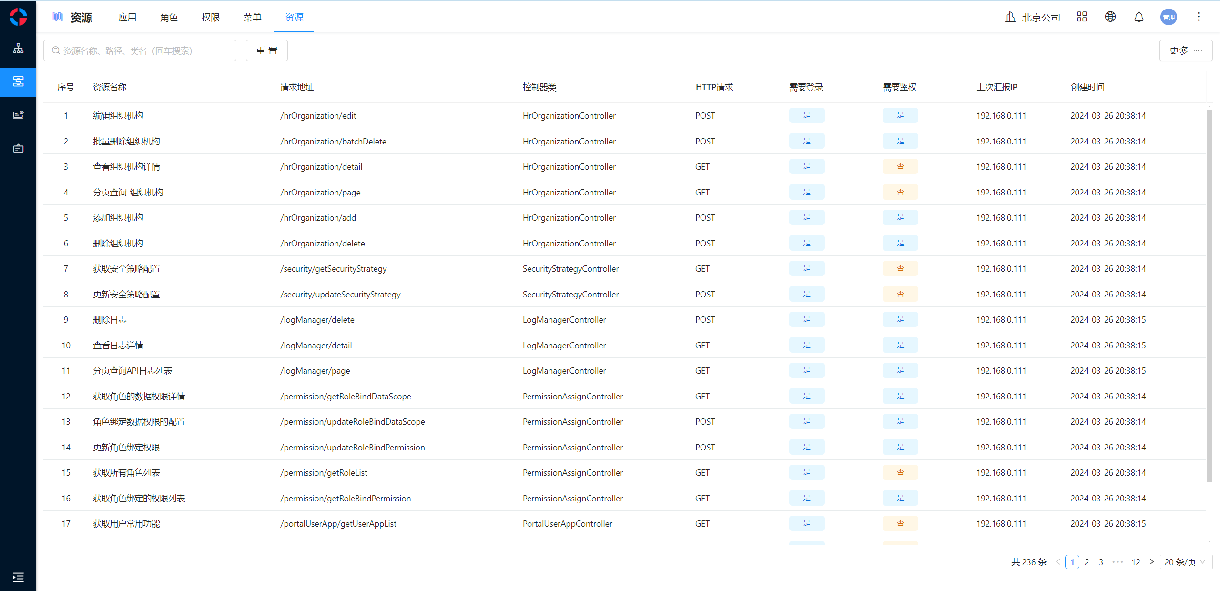Click the highlighted resource management sidebar icon
Screen dimensions: 1220x591
(x=18, y=82)
